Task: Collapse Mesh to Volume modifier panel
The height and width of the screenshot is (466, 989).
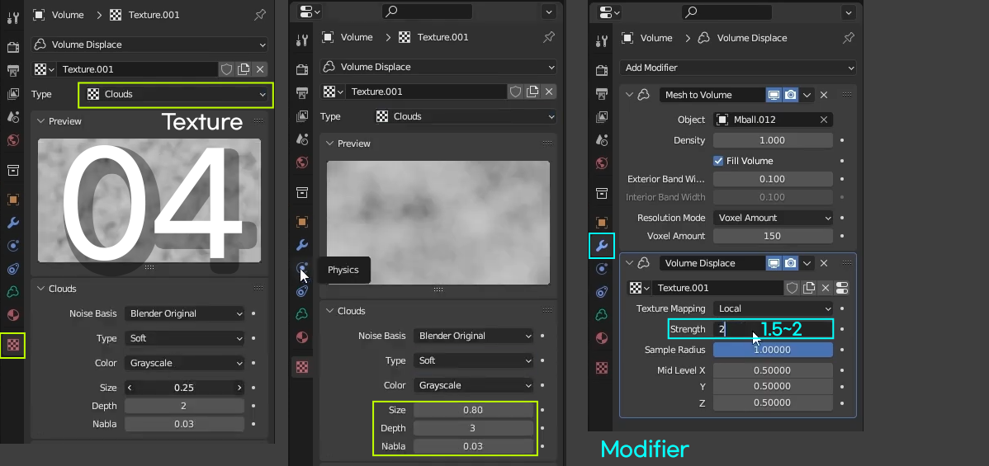Action: coord(629,95)
